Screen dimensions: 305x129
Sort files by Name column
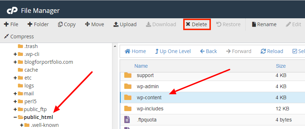[x=141, y=66]
